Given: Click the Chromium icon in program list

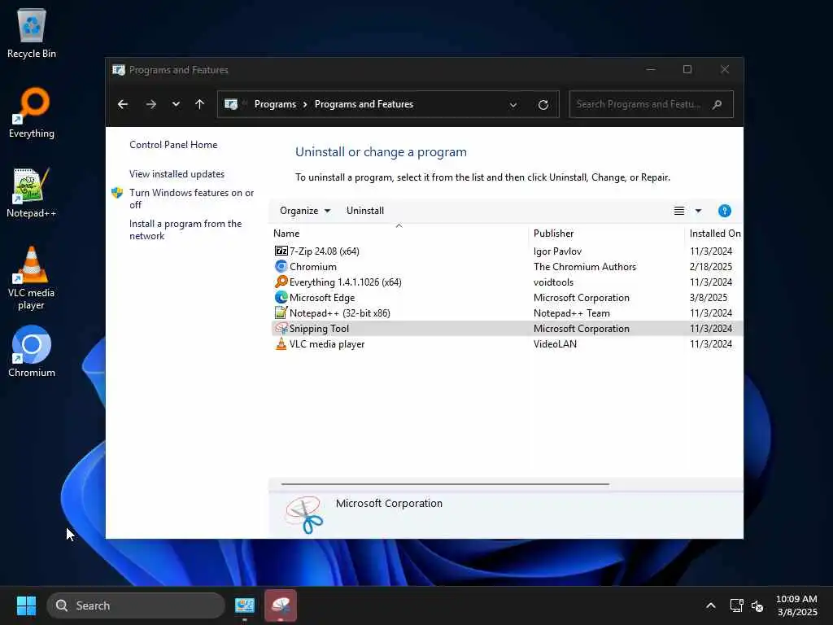Looking at the screenshot, I should tap(281, 266).
